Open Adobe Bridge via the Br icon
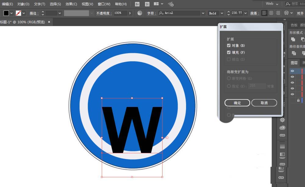Screen dimensions: 305x187 point(137,4)
